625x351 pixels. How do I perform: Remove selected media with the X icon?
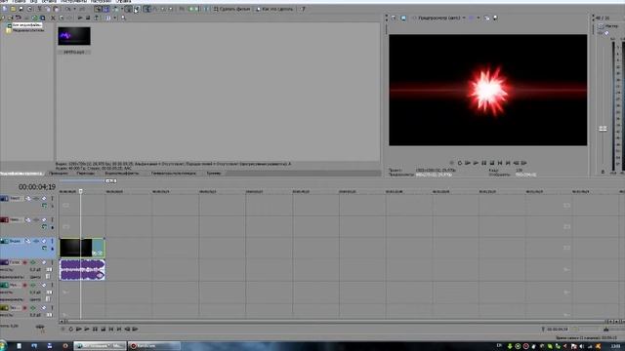pos(53,18)
